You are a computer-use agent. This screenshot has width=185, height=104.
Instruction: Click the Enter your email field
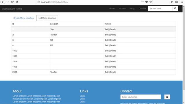141,97
